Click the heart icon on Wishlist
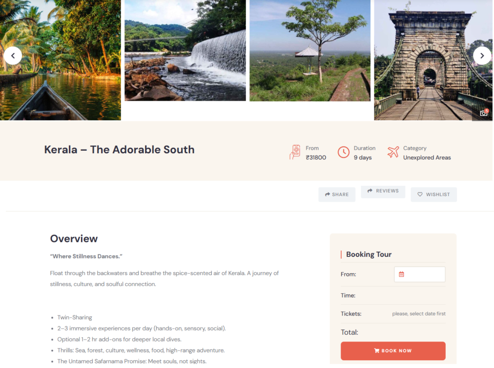The height and width of the screenshot is (368, 494). tap(420, 195)
